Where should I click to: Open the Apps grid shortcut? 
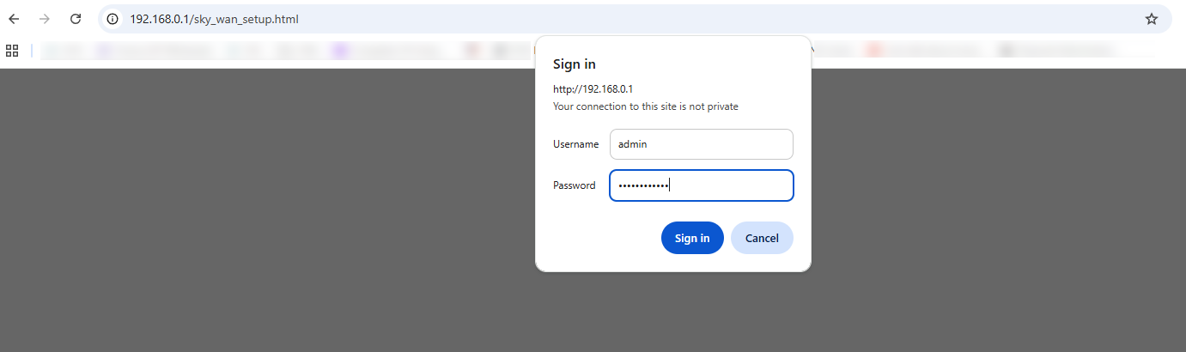12,51
